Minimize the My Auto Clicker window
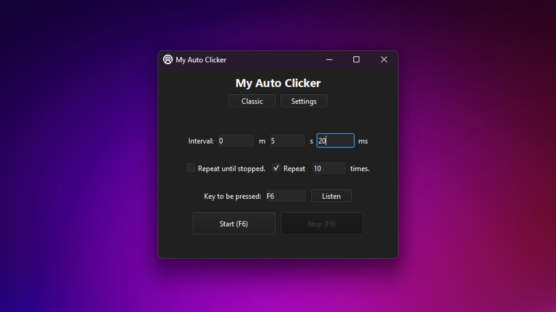 pyautogui.click(x=329, y=60)
